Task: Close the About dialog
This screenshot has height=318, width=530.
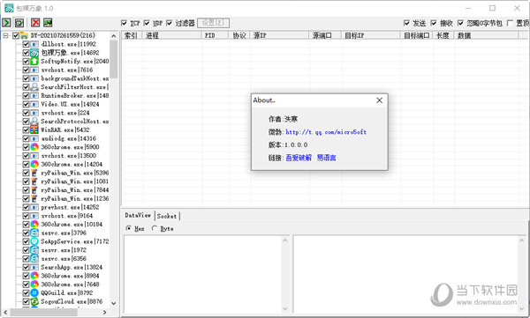Action: click(379, 100)
